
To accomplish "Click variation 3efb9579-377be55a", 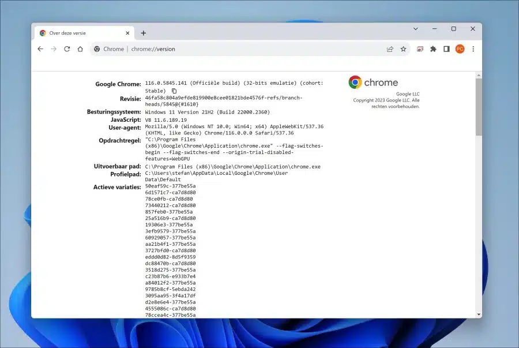I will 171,231.
